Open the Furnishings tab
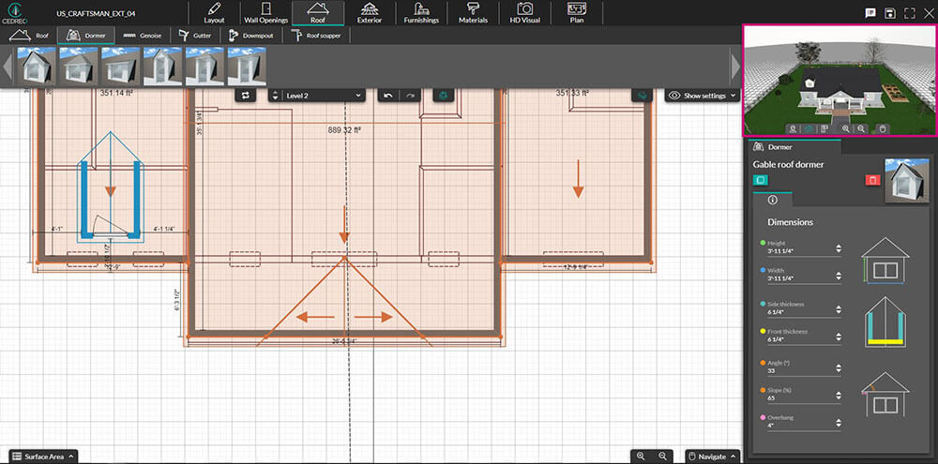This screenshot has height=464, width=938. coord(420,13)
